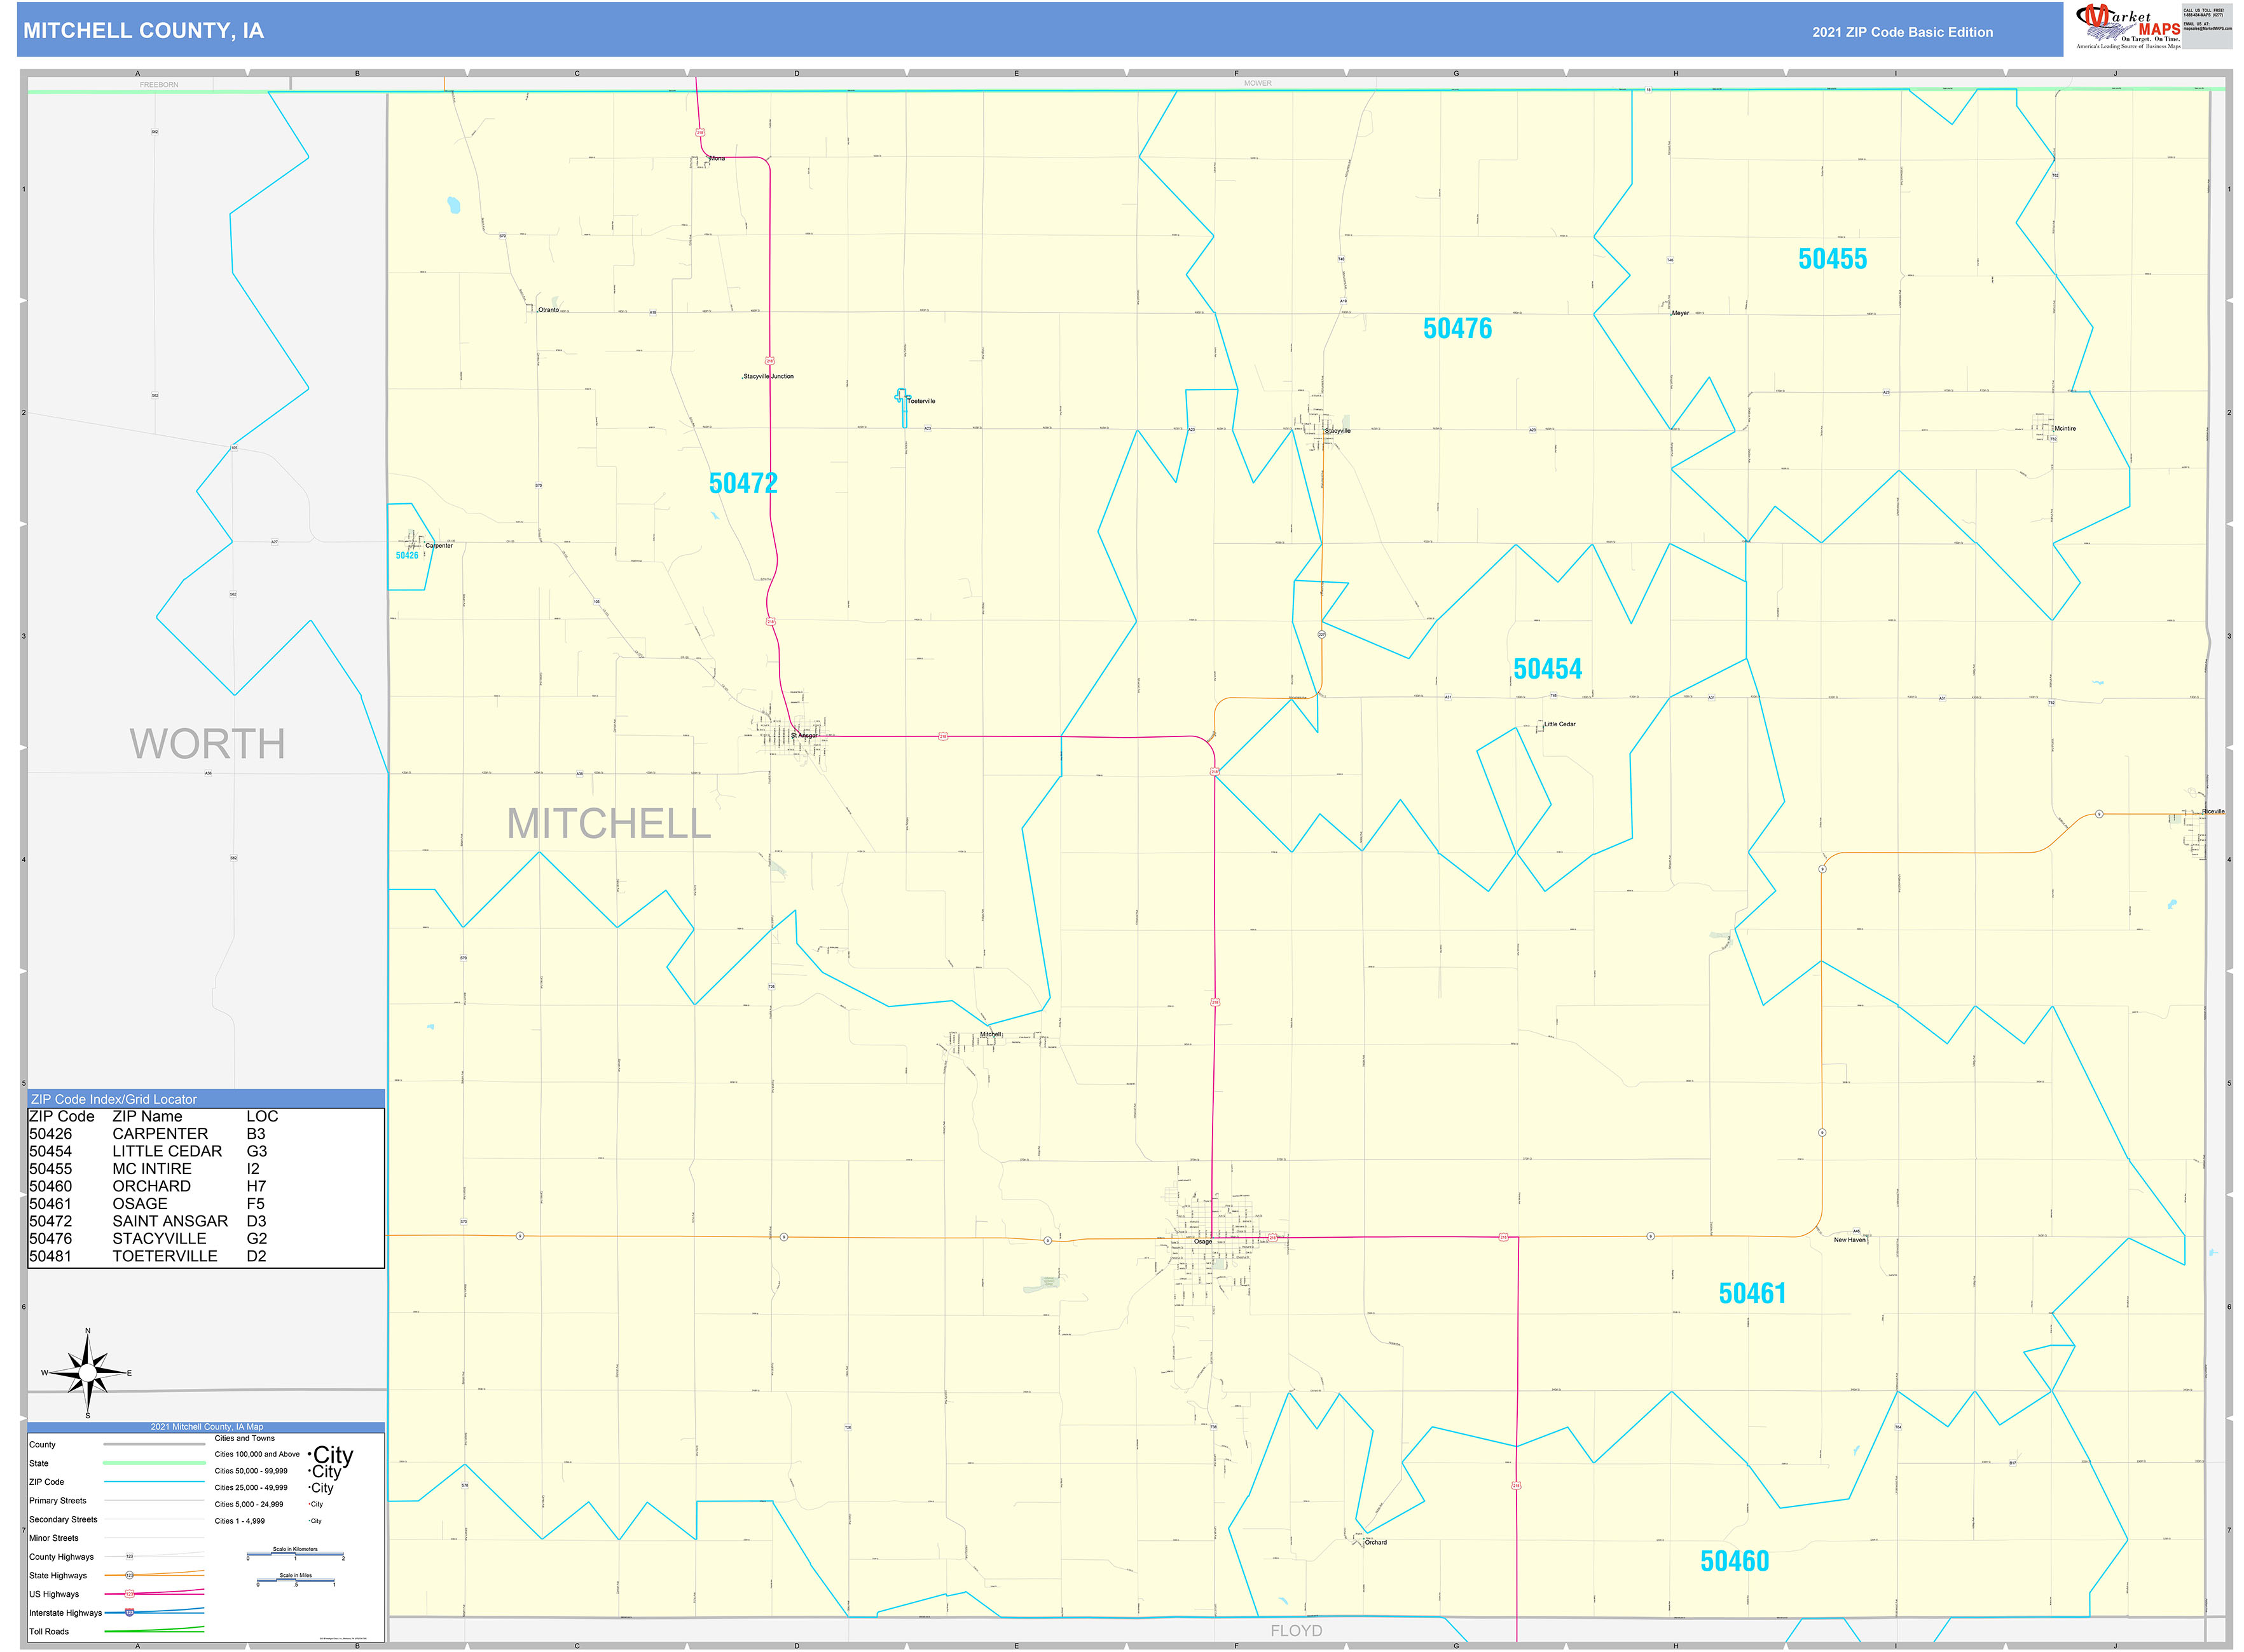2244x1652 pixels.
Task: Expand the Cities and Towns legend section
Action: point(244,1439)
